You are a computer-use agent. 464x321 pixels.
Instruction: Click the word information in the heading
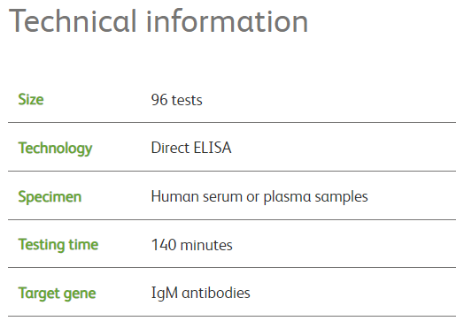coord(228,21)
